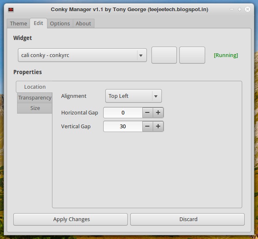The width and height of the screenshot is (258, 239).
Task: Maximize the Conky Manager window
Action: (240, 9)
